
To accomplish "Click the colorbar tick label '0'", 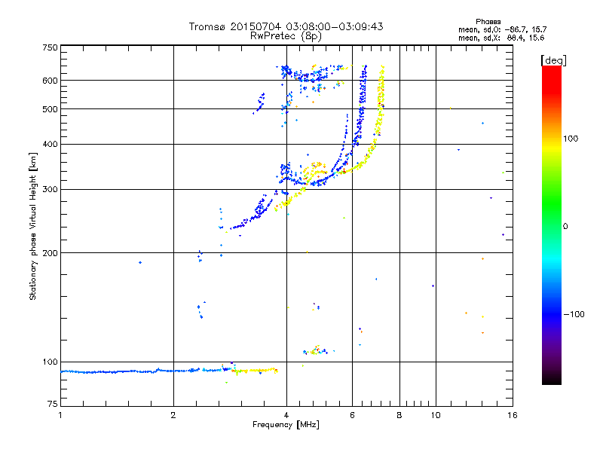I will click(x=565, y=227).
